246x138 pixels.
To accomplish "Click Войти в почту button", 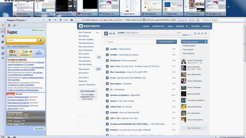I will 38,30.
